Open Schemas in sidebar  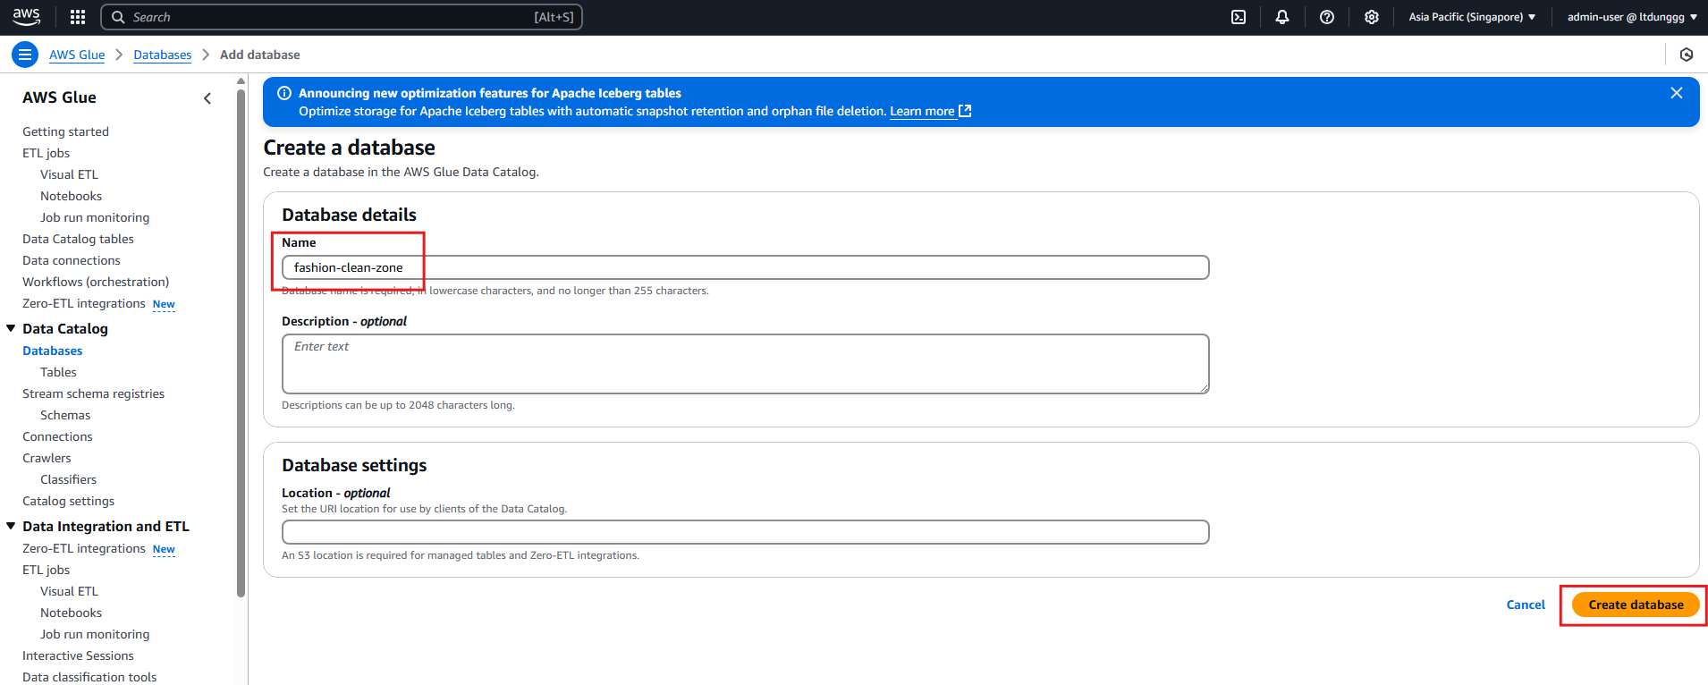(x=65, y=415)
